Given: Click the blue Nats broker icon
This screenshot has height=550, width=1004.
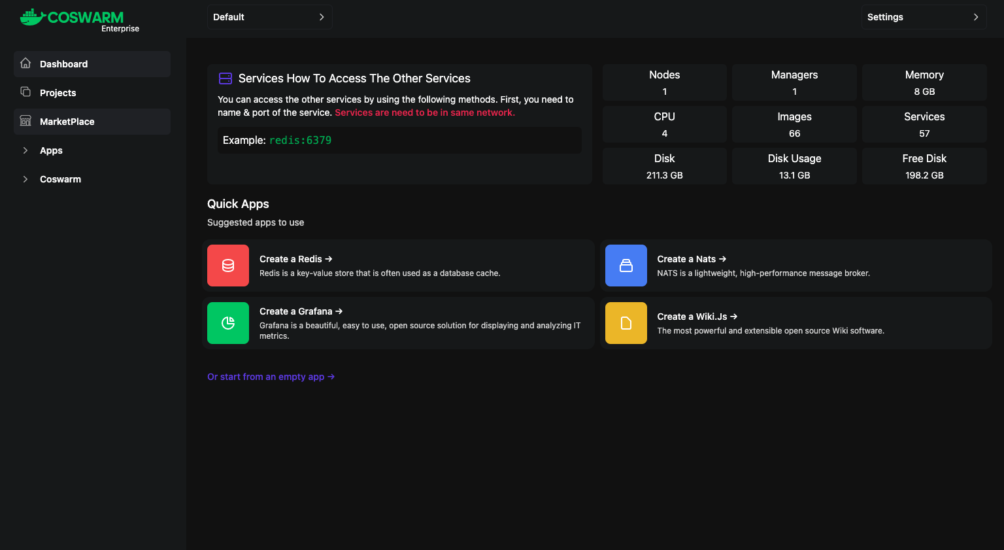Looking at the screenshot, I should pyautogui.click(x=626, y=266).
